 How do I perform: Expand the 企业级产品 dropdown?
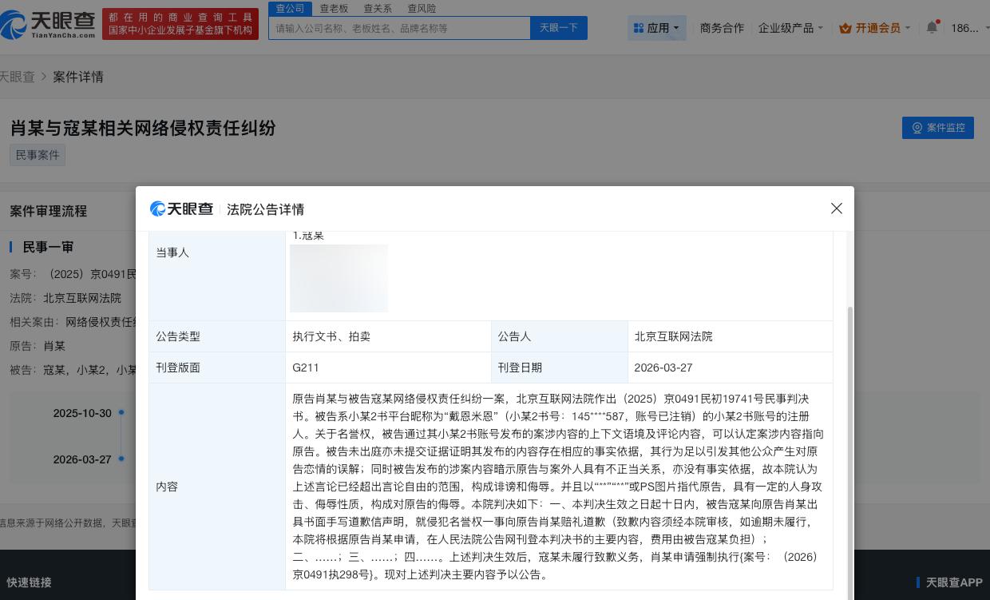click(789, 27)
